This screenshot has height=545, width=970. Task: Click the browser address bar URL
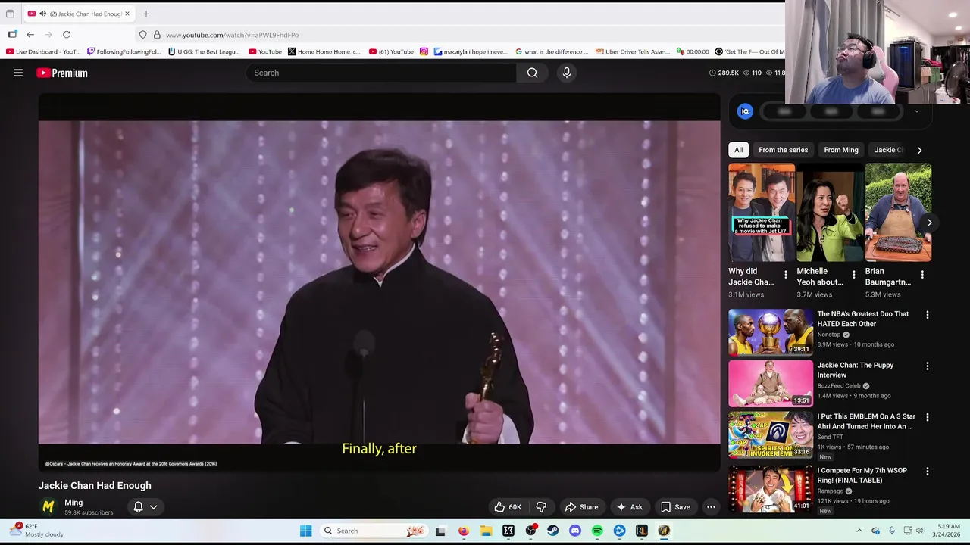coord(232,35)
